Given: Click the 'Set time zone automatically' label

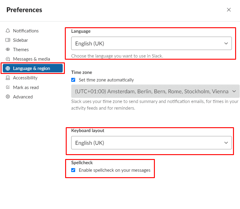Looking at the screenshot, I should click(106, 80).
